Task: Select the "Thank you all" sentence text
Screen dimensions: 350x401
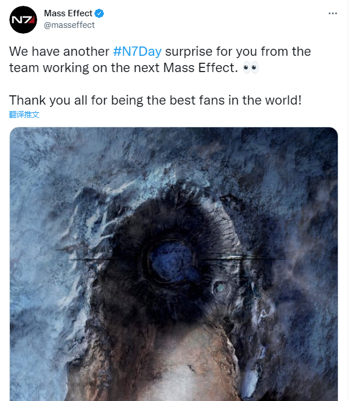Action: (x=155, y=100)
